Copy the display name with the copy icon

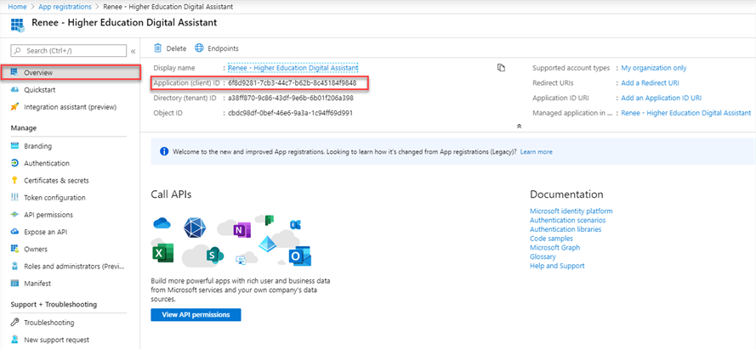pos(501,68)
